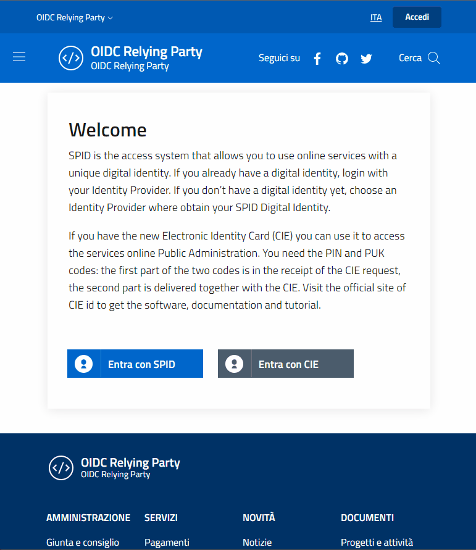Open footer AMMINISTRAZIONE section heading

click(x=88, y=518)
